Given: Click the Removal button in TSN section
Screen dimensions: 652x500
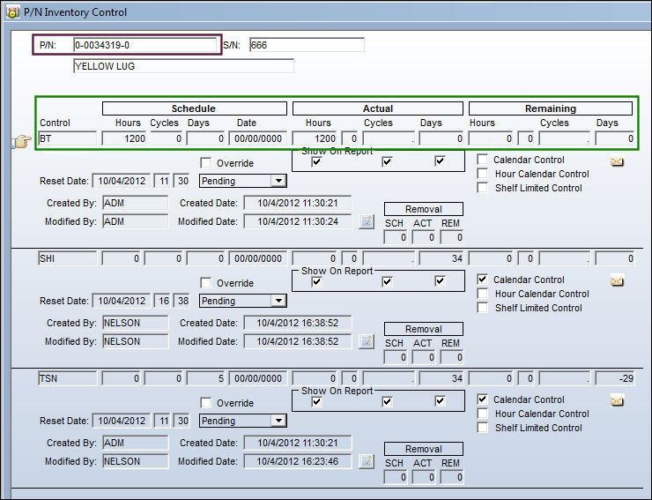Looking at the screenshot, I should 423,449.
